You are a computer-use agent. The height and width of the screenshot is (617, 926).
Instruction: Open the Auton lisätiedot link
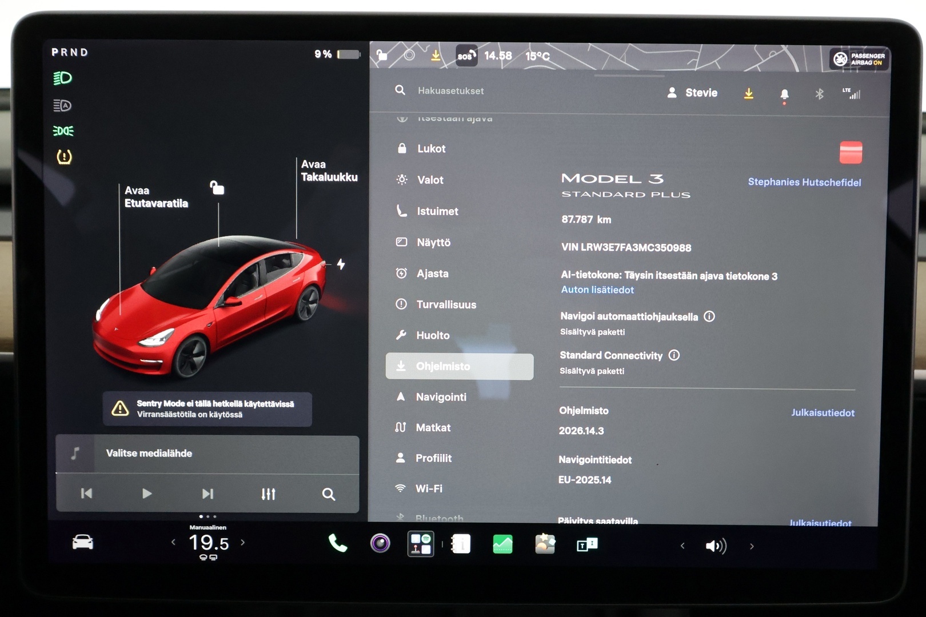(x=597, y=290)
